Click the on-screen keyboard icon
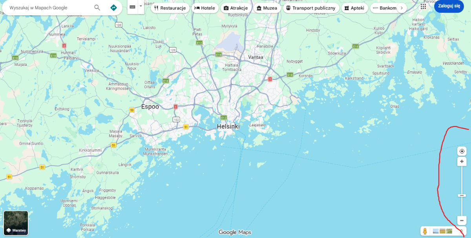Screen dimensions: 471x238 132,7
